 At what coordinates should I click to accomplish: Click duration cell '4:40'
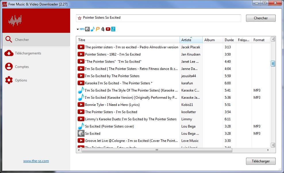tap(227, 62)
